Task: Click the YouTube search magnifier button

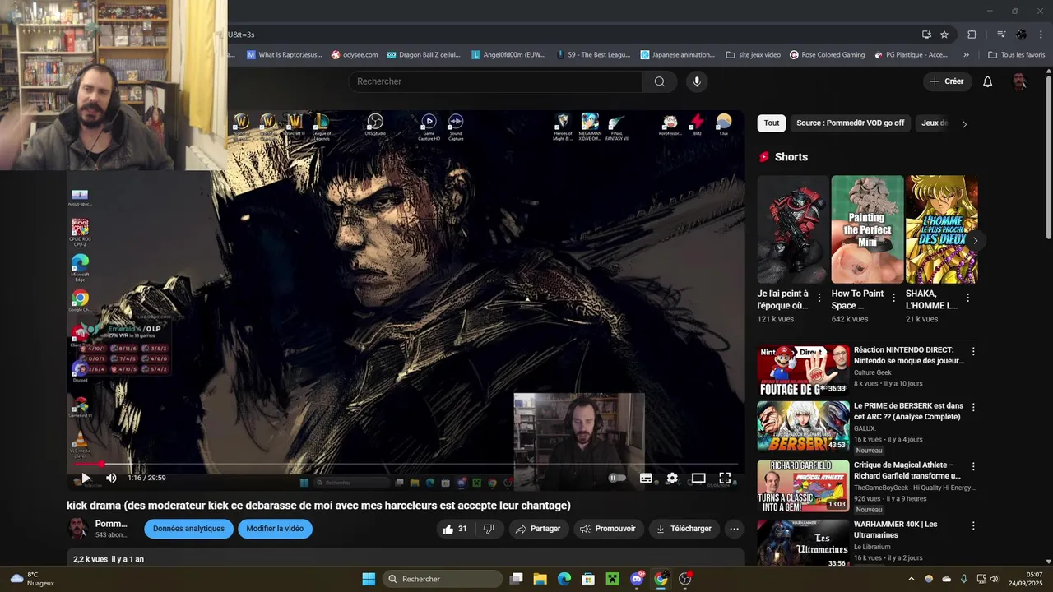Action: point(660,81)
